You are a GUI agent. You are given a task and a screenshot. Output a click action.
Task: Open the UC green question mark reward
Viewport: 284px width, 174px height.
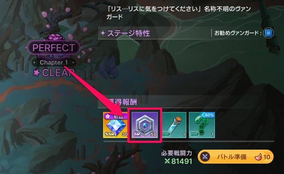pyautogui.click(x=202, y=125)
